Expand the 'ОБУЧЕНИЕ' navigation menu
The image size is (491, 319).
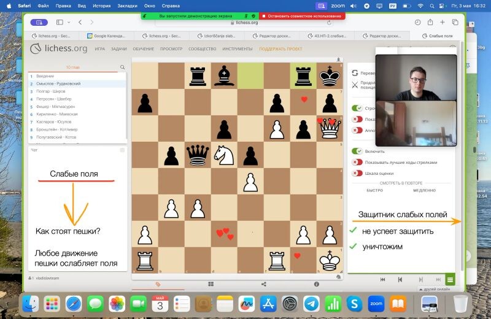[143, 48]
